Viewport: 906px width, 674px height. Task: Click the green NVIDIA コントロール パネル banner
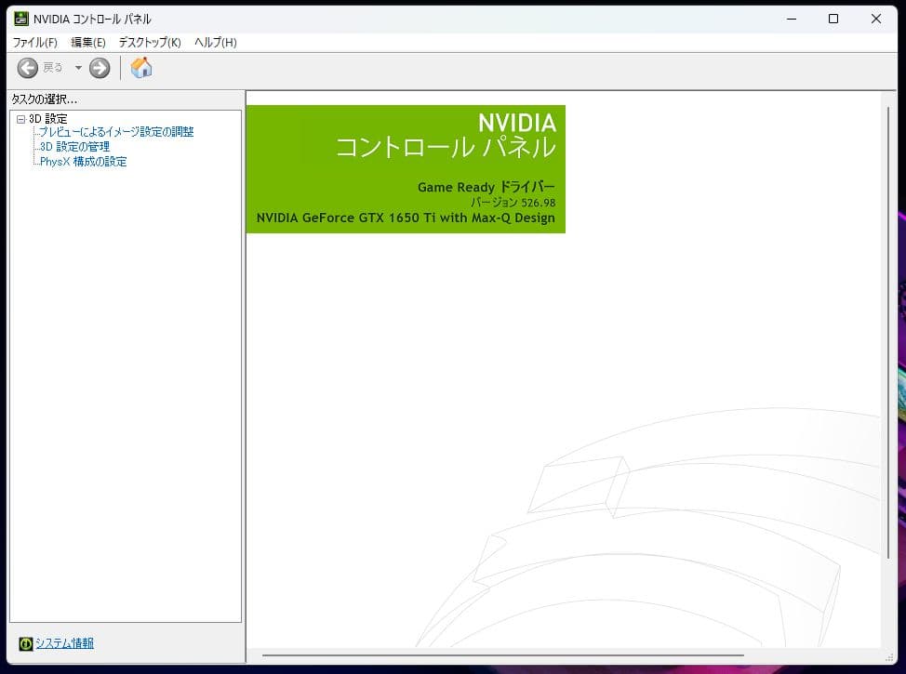pos(406,168)
